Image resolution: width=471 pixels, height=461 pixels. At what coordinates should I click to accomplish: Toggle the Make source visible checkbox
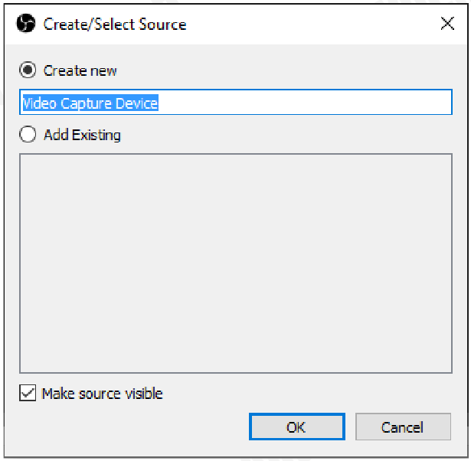pyautogui.click(x=28, y=393)
